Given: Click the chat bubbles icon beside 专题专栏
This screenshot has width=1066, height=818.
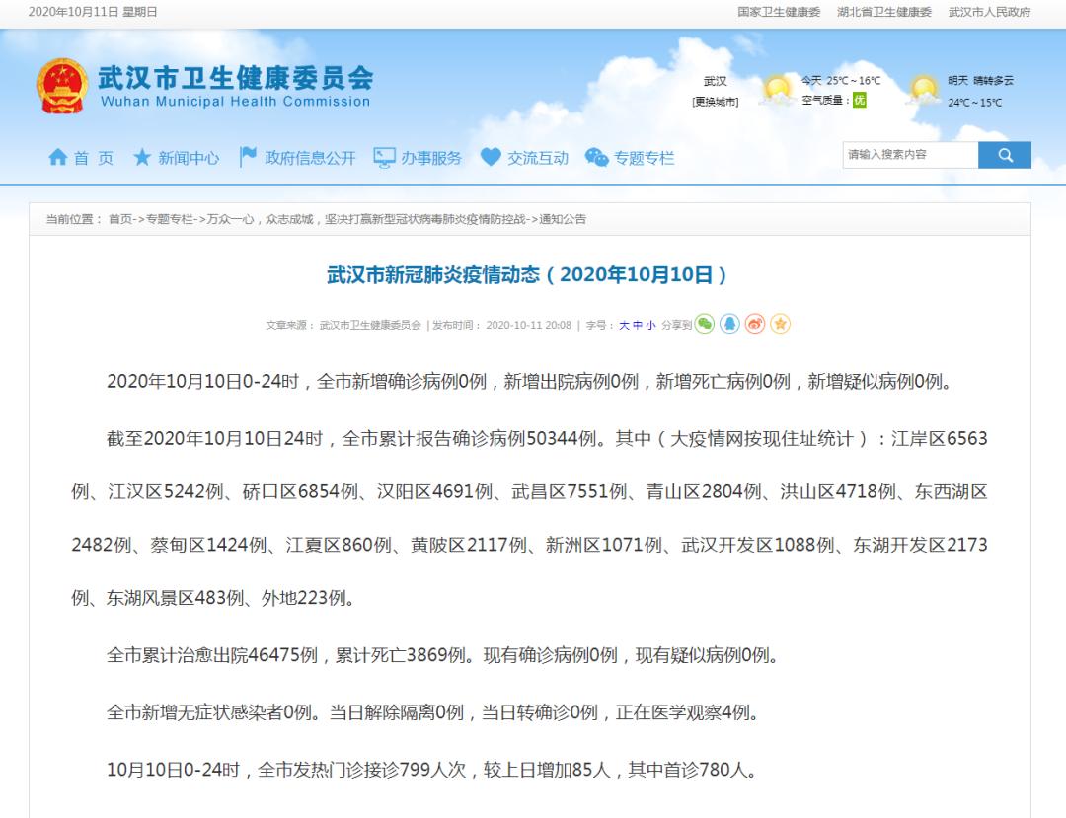Looking at the screenshot, I should coord(596,158).
